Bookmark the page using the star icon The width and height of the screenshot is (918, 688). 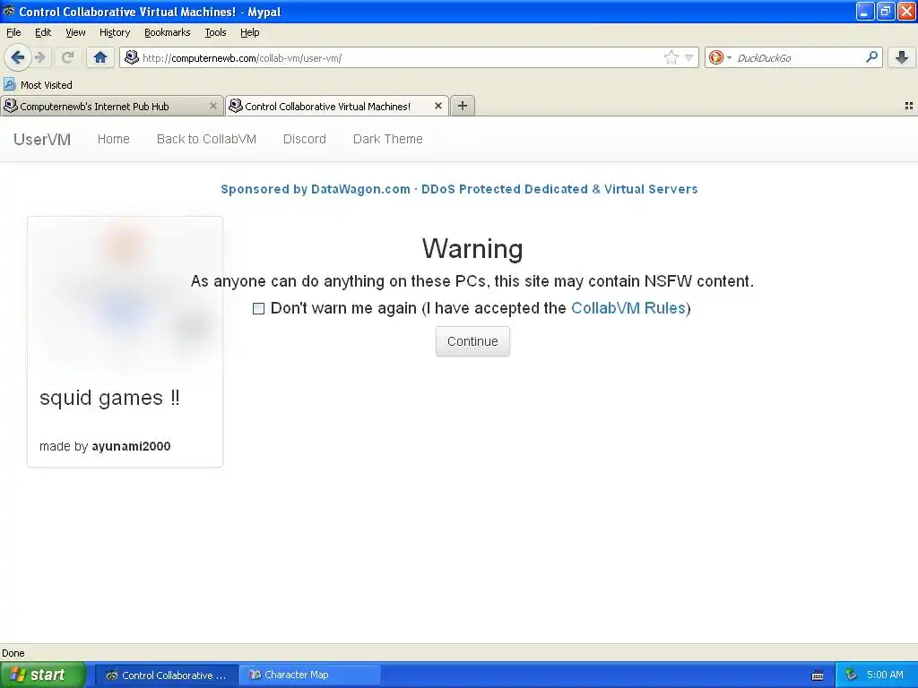coord(671,57)
